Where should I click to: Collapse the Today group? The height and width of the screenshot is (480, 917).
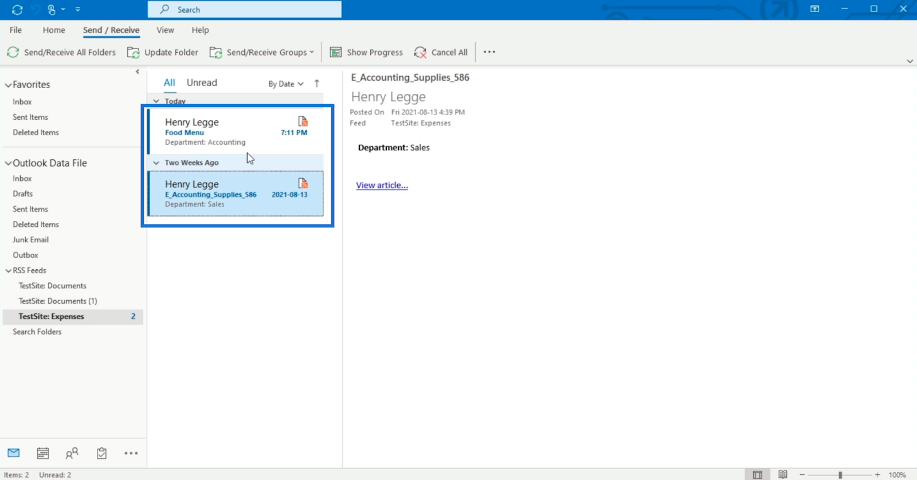(156, 101)
